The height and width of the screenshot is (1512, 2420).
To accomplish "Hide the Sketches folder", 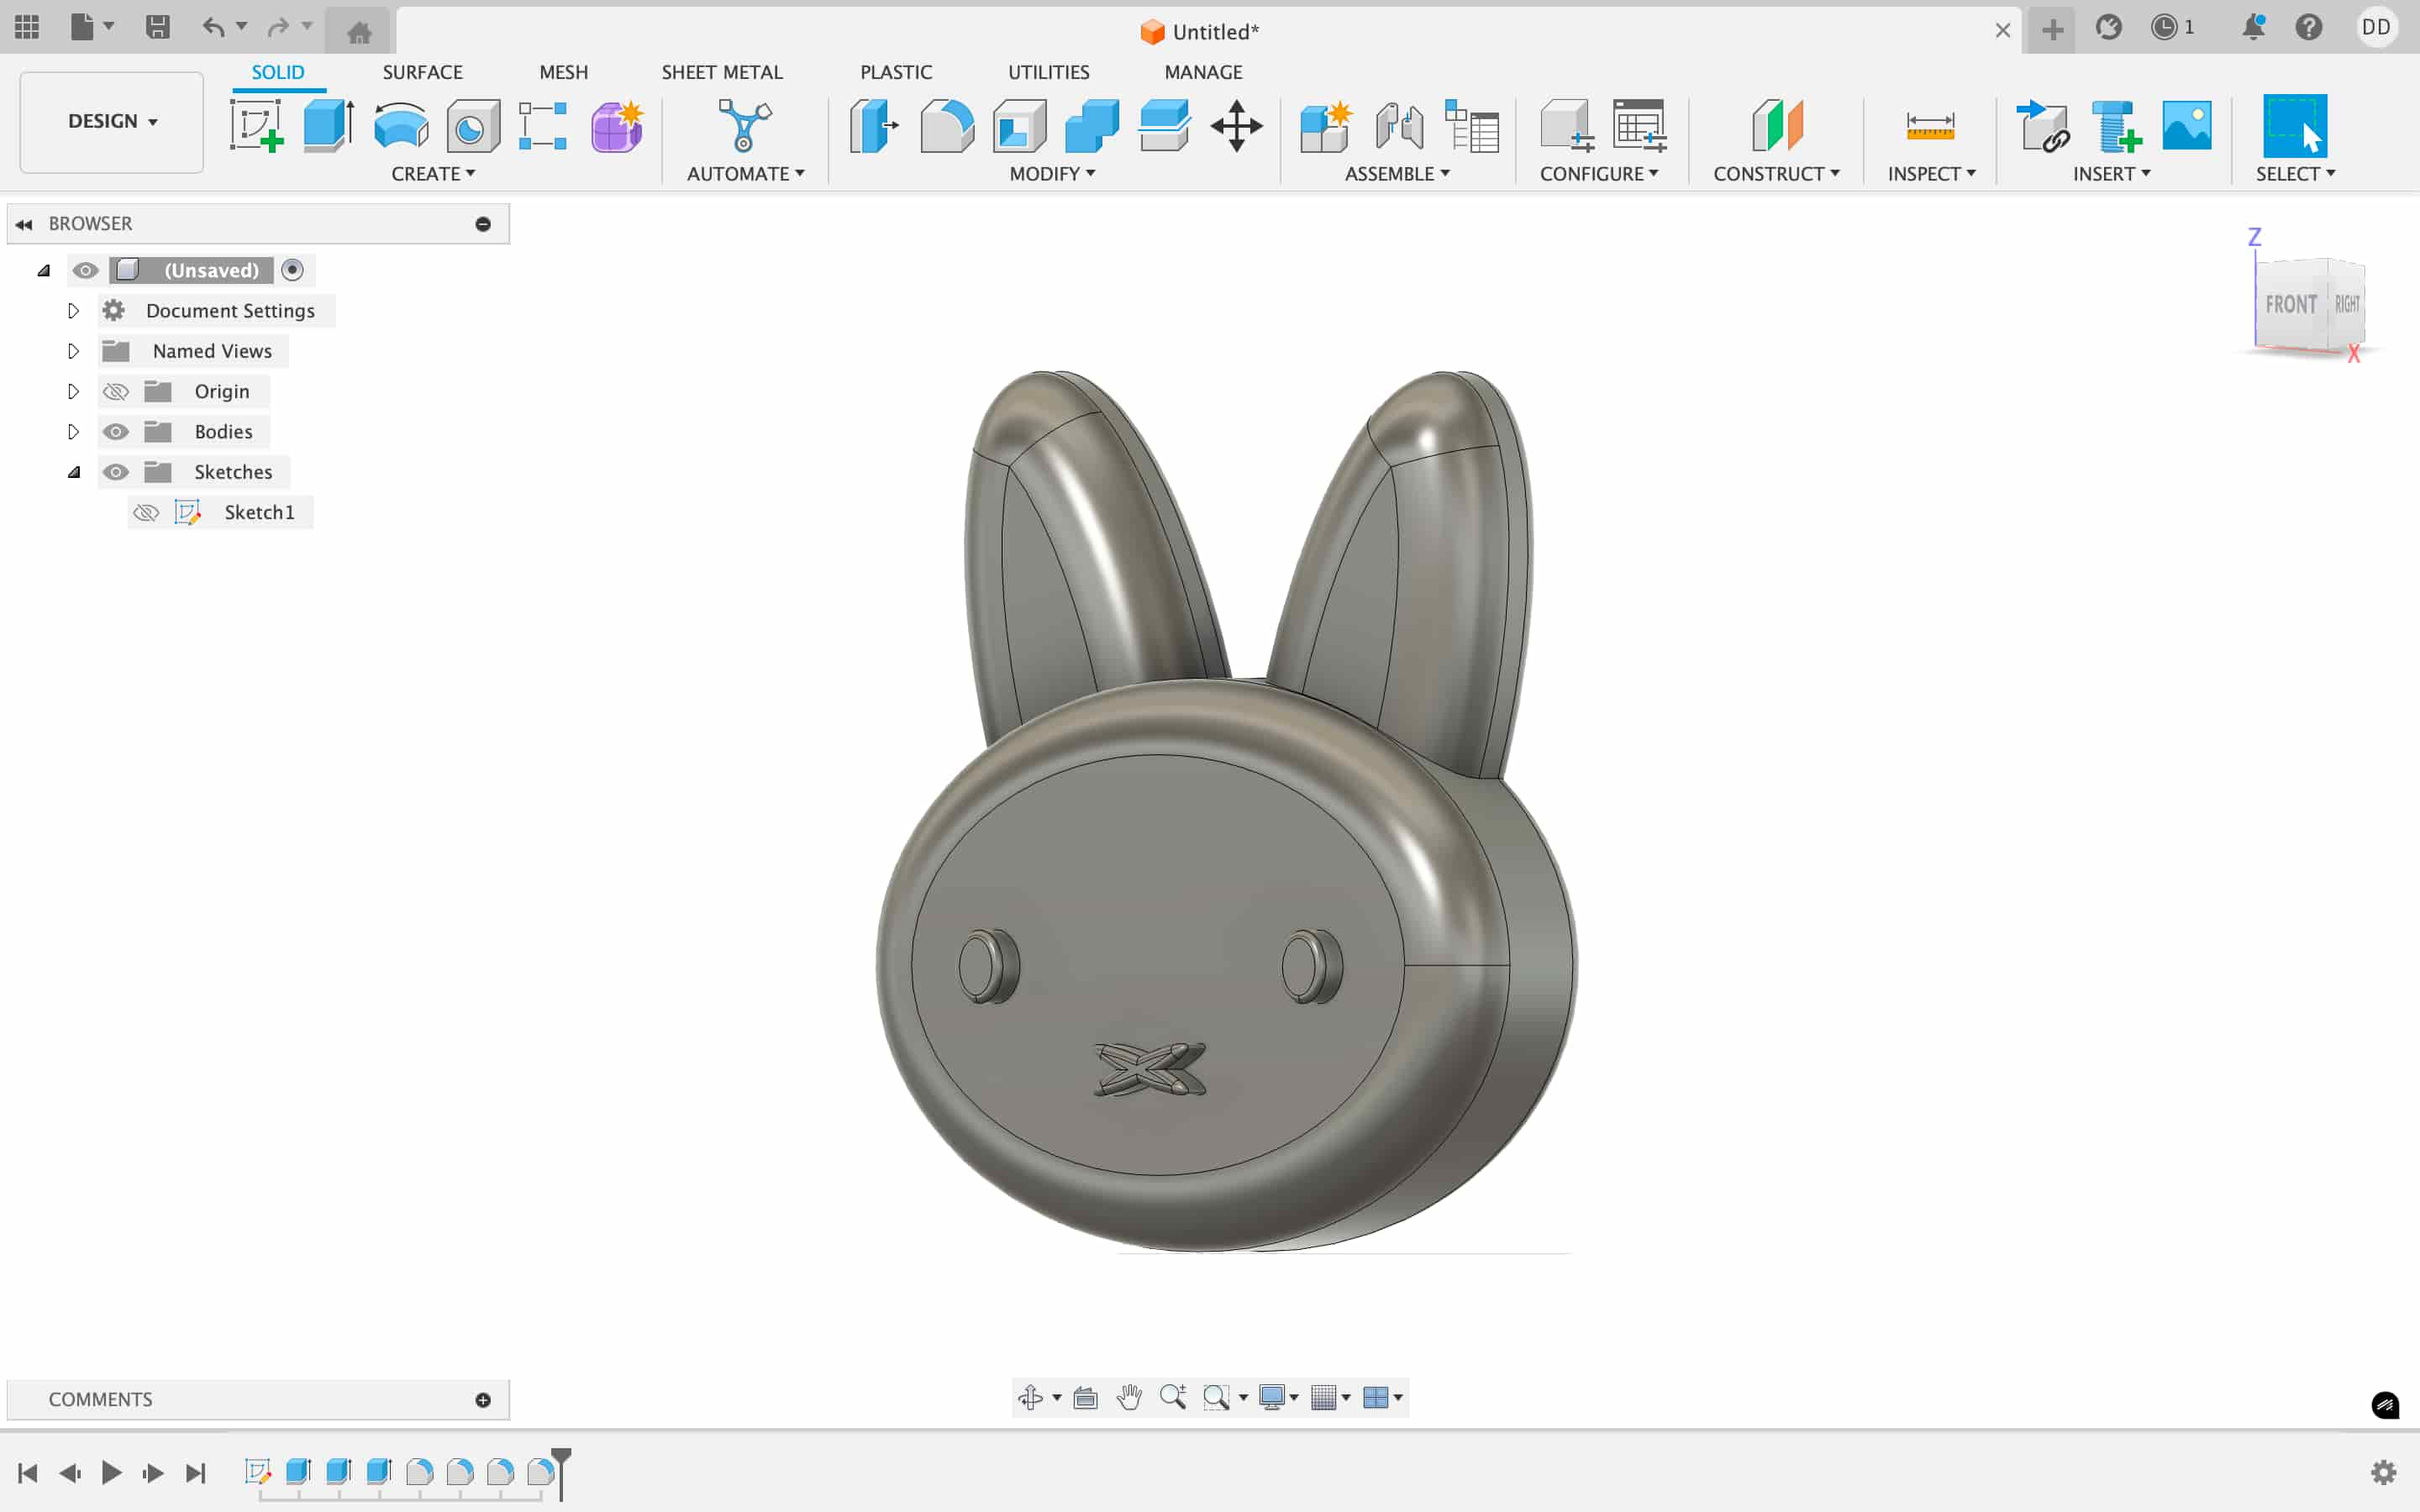I will [x=116, y=472].
